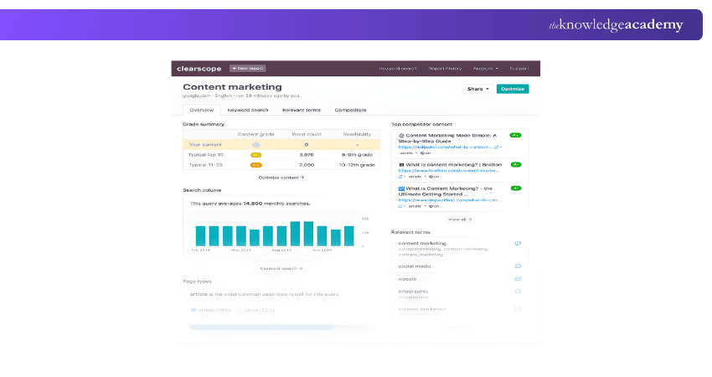712x377 pixels.
Task: Click icon beside infographic term
Action: [518, 292]
